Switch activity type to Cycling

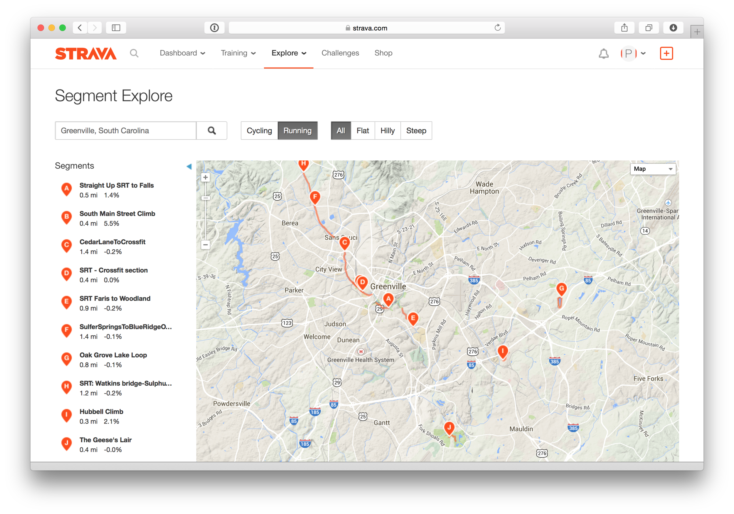[x=259, y=130]
